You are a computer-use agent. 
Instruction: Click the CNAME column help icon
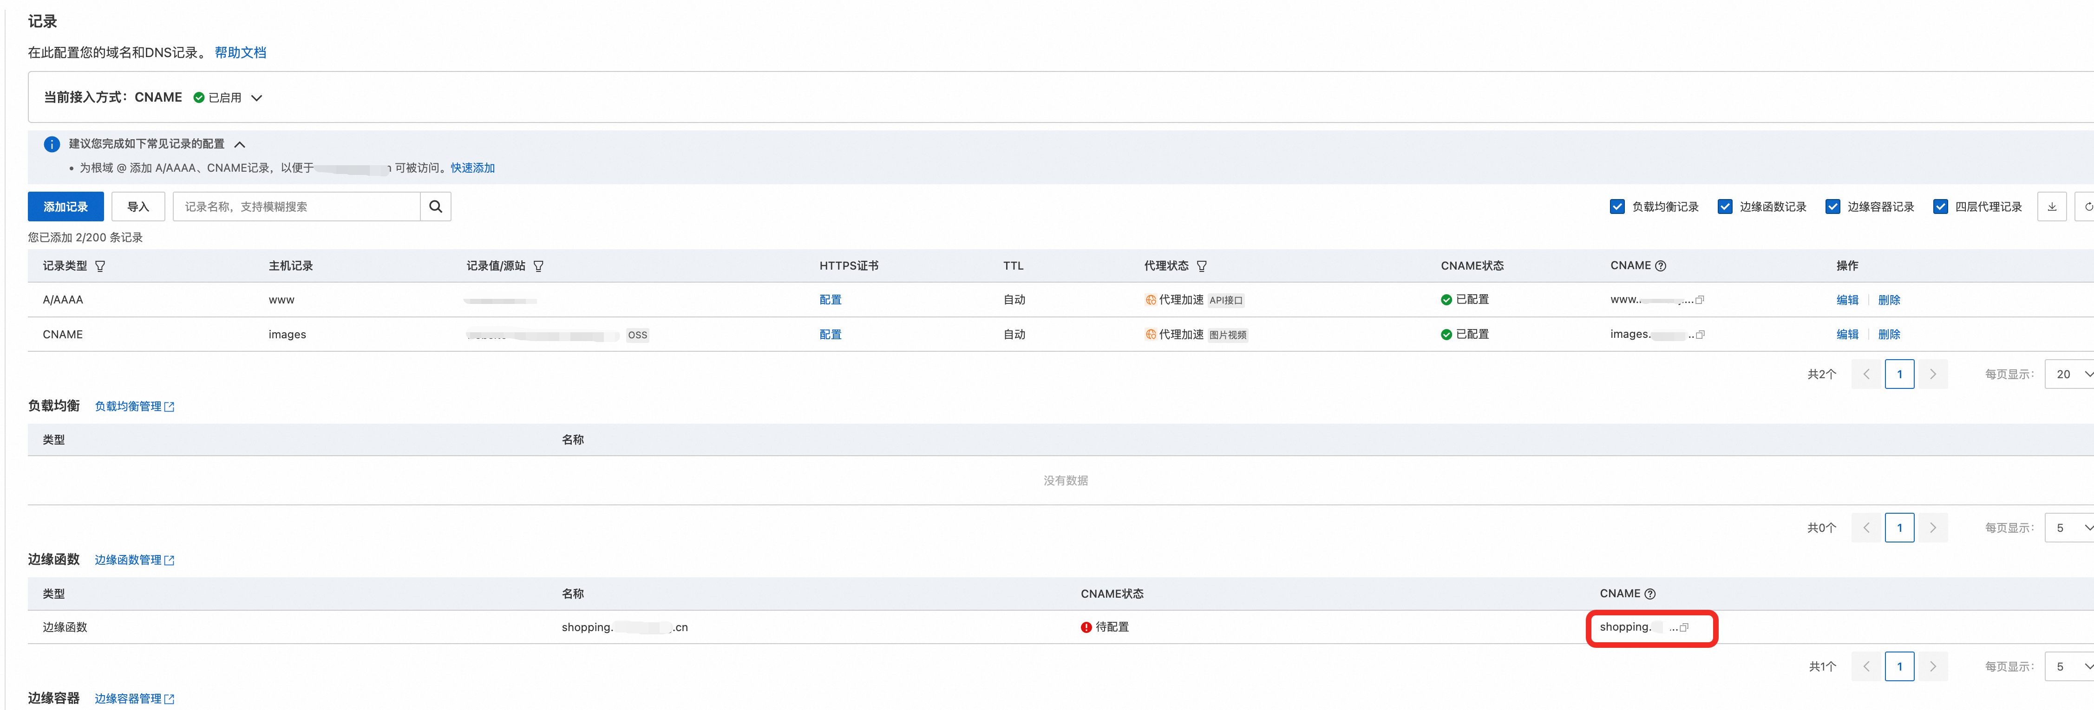point(1661,265)
